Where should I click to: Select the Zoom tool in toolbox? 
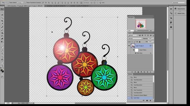click(2, 66)
